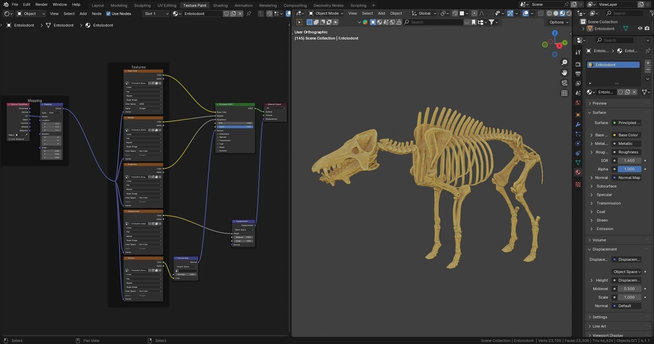The image size is (654, 344).
Task: Toggle proportional editing in 3D viewport
Action: point(474,13)
